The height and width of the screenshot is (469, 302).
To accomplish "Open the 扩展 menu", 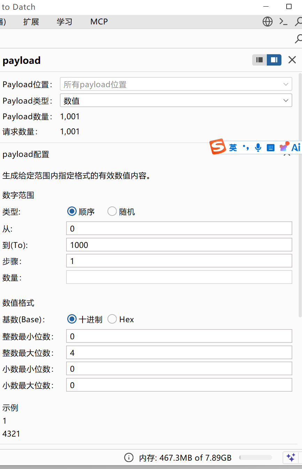I will (x=31, y=22).
